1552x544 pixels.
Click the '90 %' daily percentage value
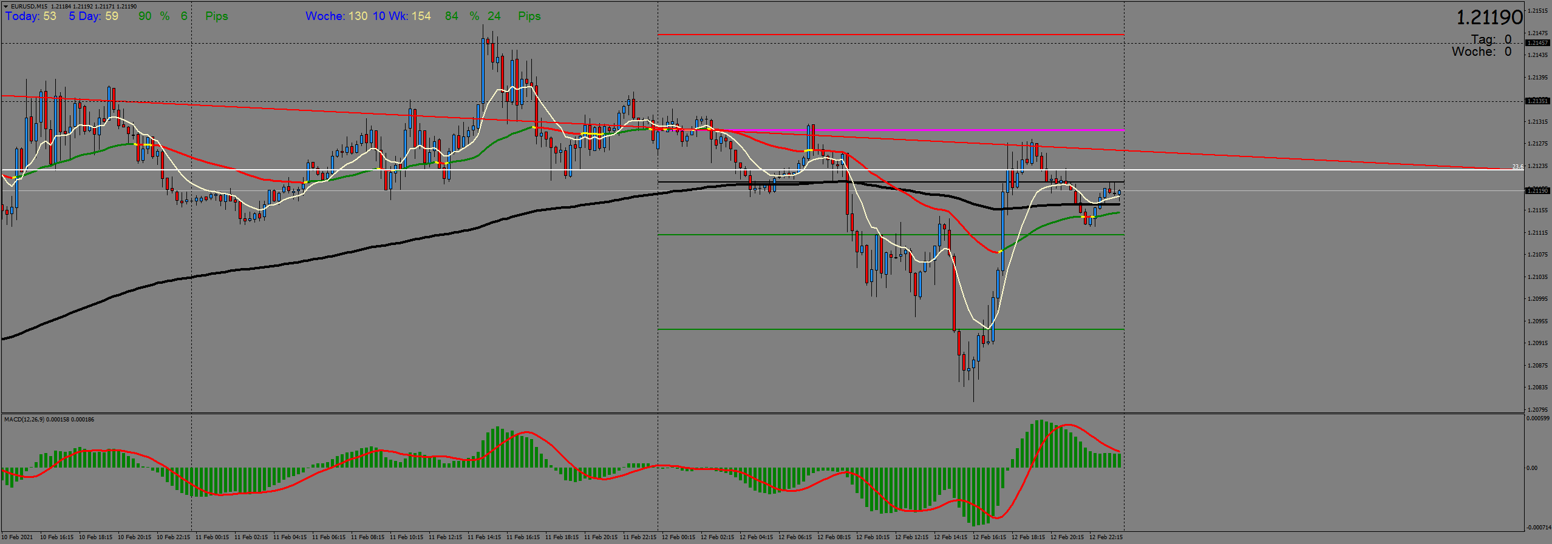pyautogui.click(x=154, y=16)
